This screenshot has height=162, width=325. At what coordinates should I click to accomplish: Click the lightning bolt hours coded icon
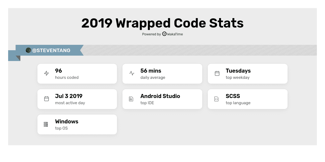click(47, 73)
